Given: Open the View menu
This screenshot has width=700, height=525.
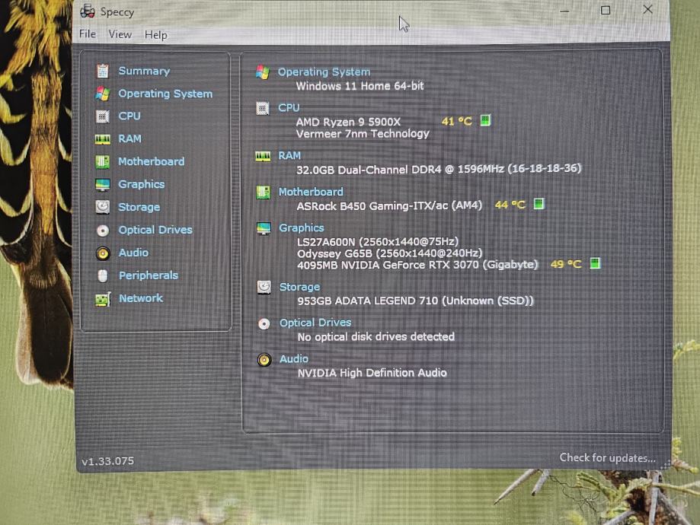Looking at the screenshot, I should pos(120,34).
